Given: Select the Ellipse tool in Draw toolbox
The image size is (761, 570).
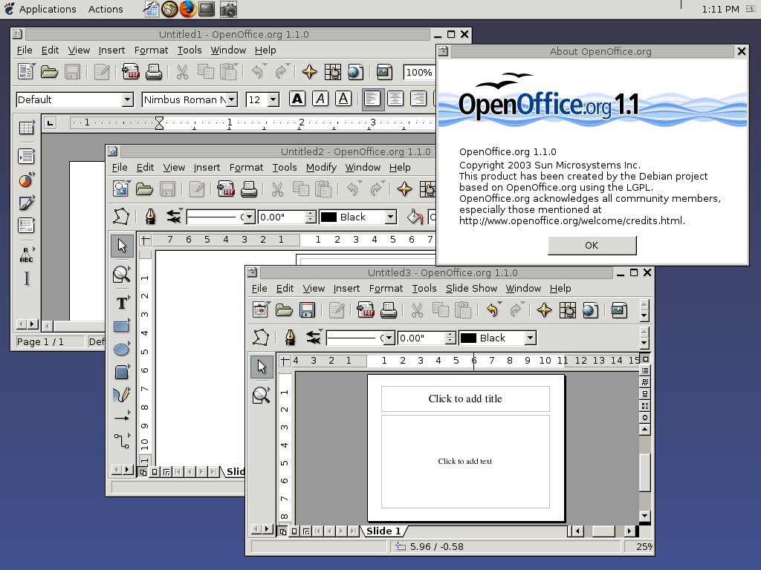Looking at the screenshot, I should (122, 349).
